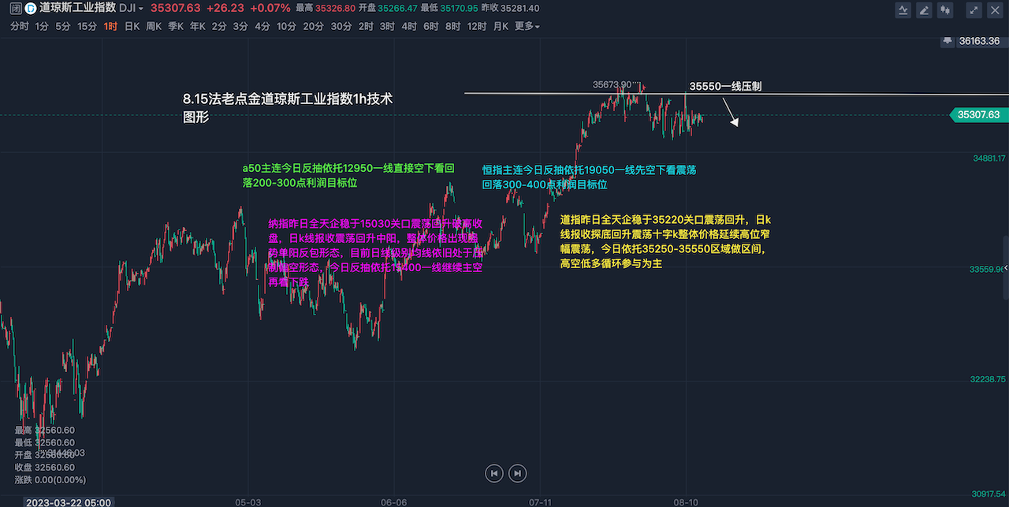This screenshot has width=1009, height=507.
Task: Expand chart to fullscreen
Action: [974, 10]
